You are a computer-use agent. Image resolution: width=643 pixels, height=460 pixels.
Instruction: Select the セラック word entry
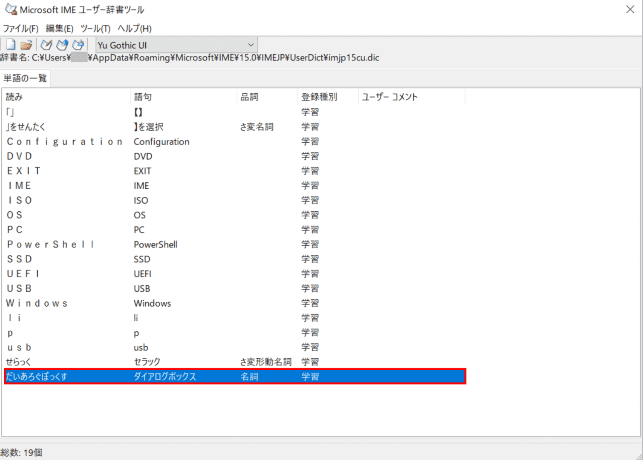pos(234,362)
